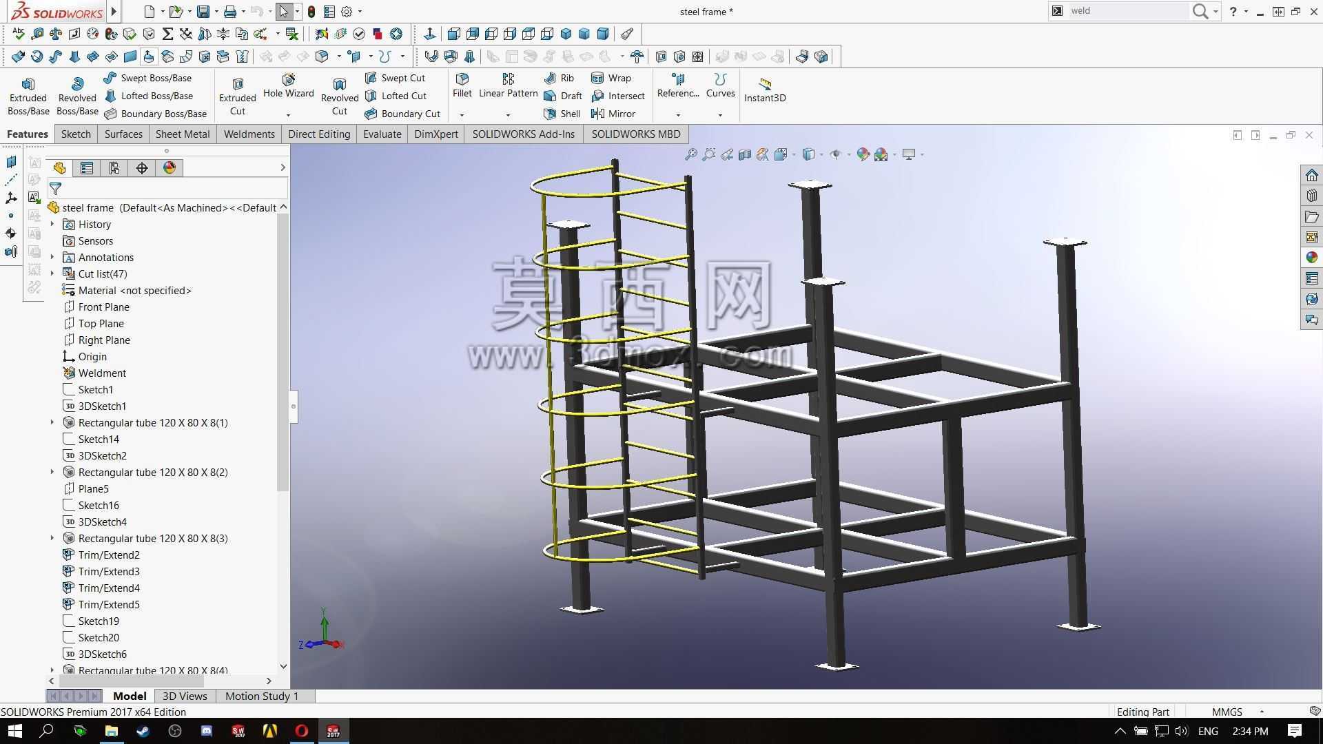1323x744 pixels.
Task: Click inside the weld search box
Action: point(1127,10)
